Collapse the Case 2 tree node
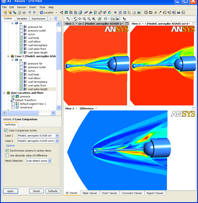 (x=8, y=56)
